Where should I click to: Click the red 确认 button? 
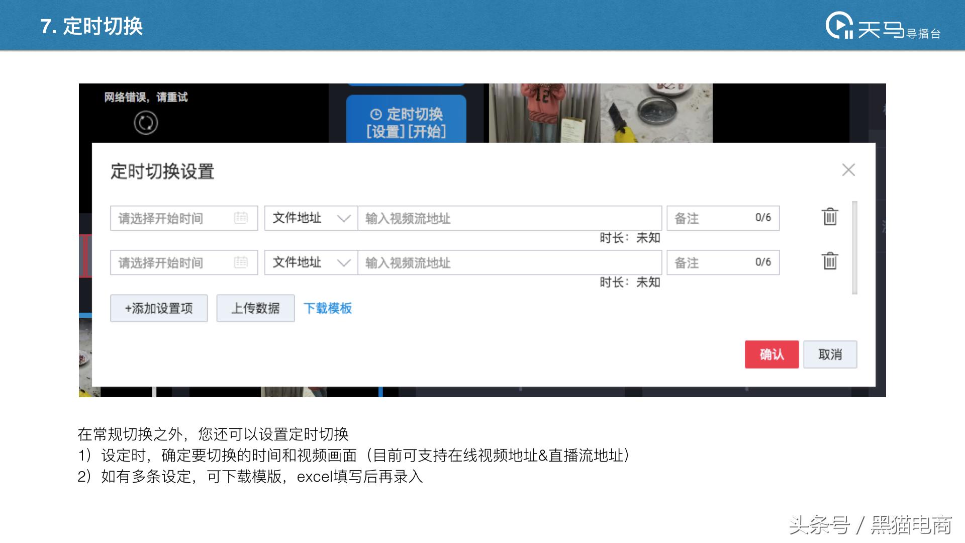pyautogui.click(x=771, y=354)
